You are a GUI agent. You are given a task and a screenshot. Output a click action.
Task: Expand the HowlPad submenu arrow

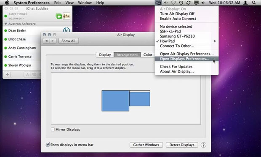[x=215, y=41]
